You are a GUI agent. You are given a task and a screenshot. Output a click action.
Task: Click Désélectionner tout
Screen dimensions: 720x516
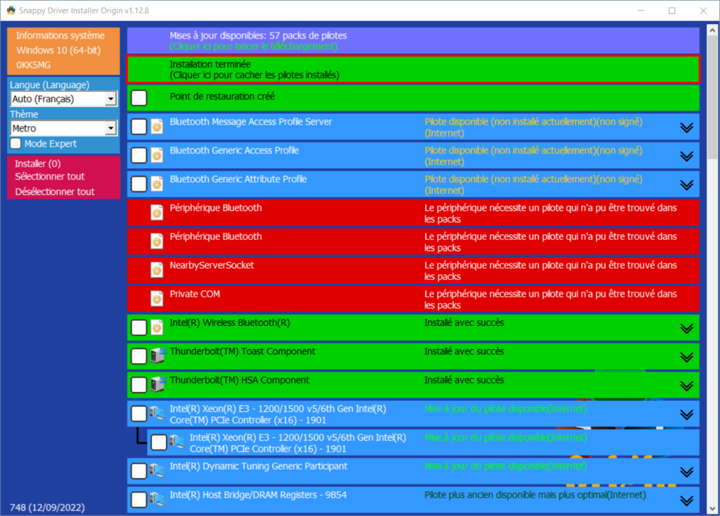(x=55, y=191)
